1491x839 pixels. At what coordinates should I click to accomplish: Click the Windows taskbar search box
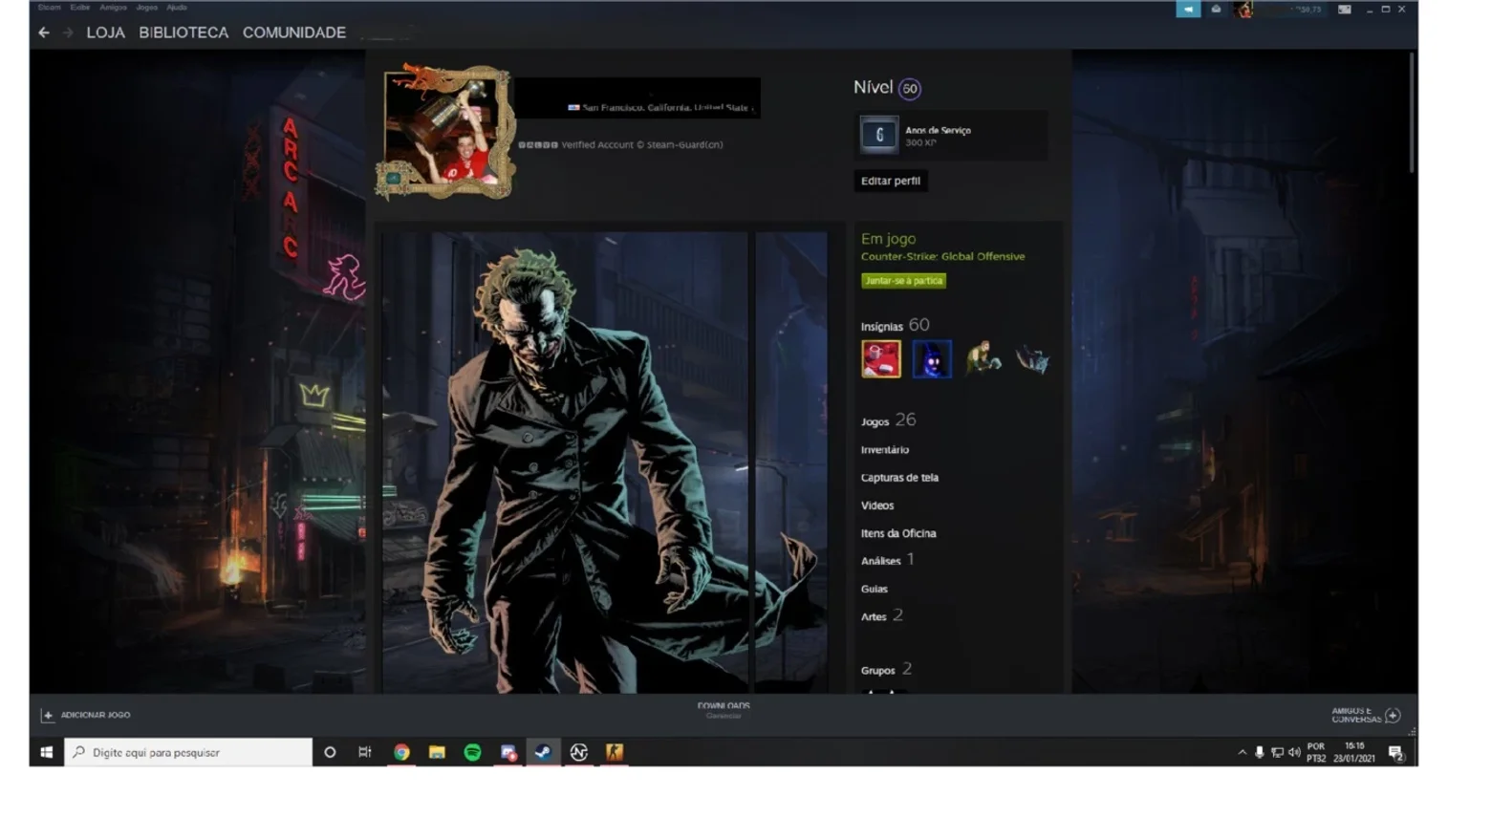[188, 752]
